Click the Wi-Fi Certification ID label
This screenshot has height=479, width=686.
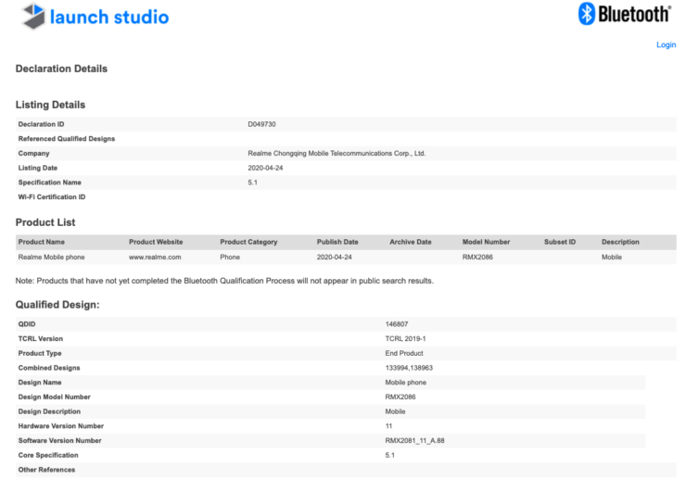[52, 196]
